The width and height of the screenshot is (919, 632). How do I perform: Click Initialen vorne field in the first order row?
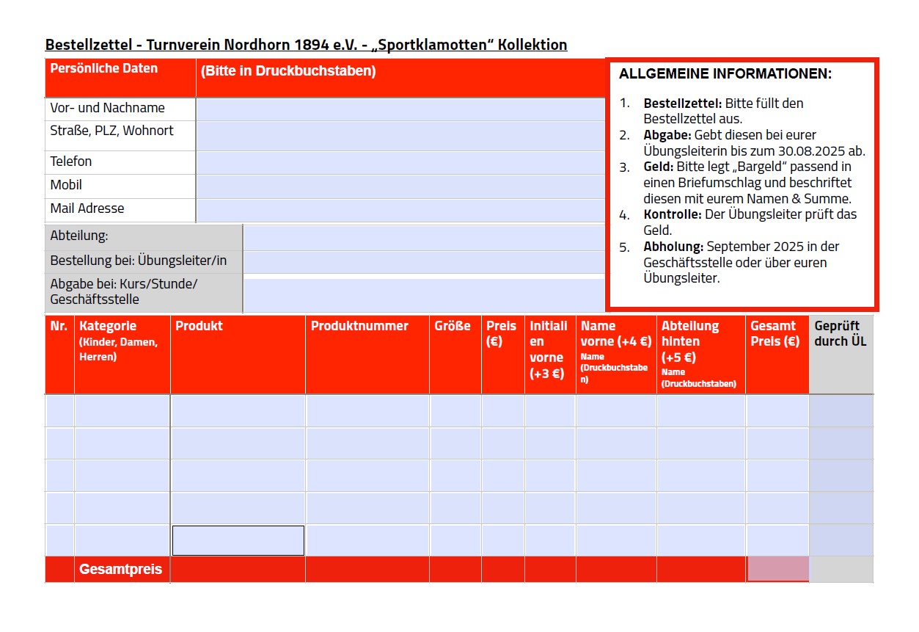pyautogui.click(x=550, y=411)
